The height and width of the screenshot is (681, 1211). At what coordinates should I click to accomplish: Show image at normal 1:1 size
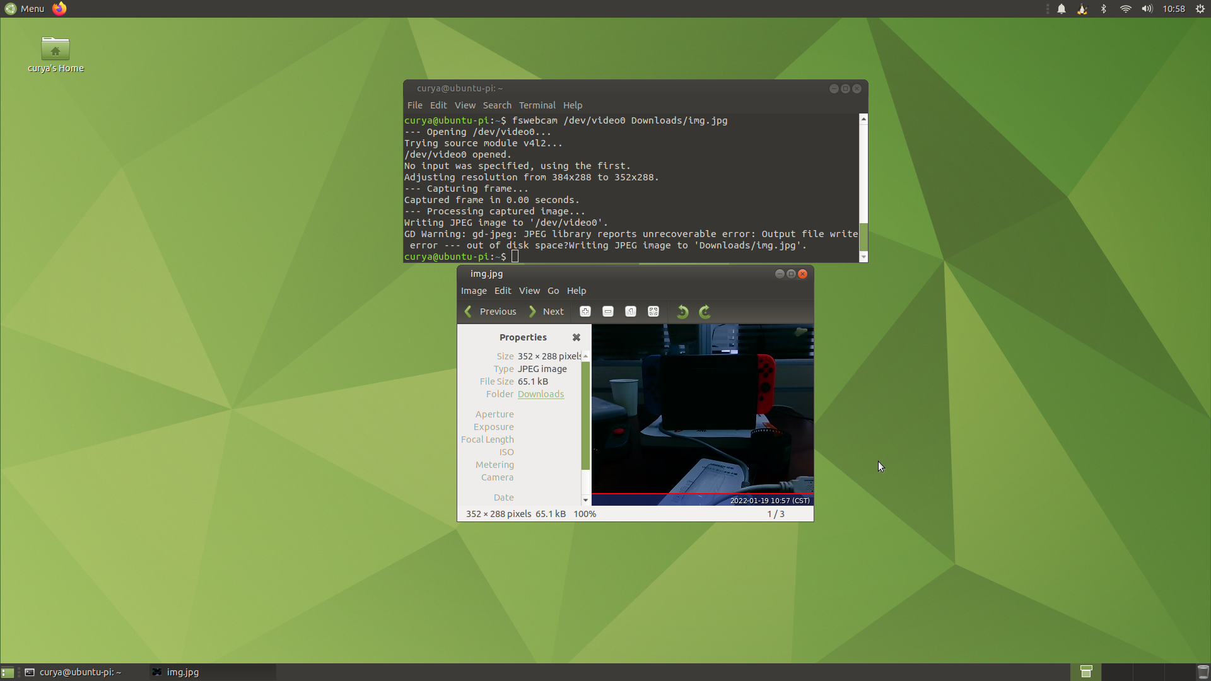pyautogui.click(x=631, y=311)
